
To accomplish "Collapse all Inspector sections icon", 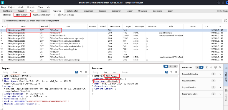I will tap(211, 67).
